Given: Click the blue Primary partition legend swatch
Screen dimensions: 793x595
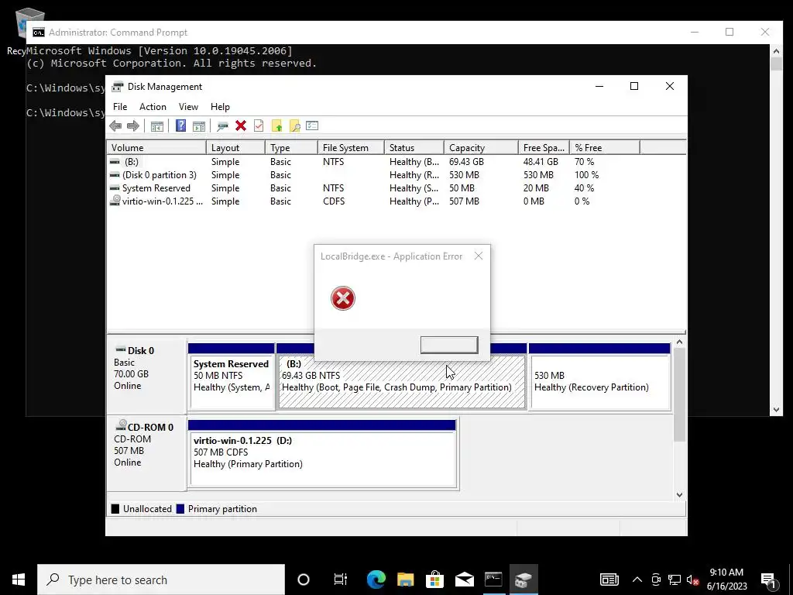Looking at the screenshot, I should click(180, 509).
